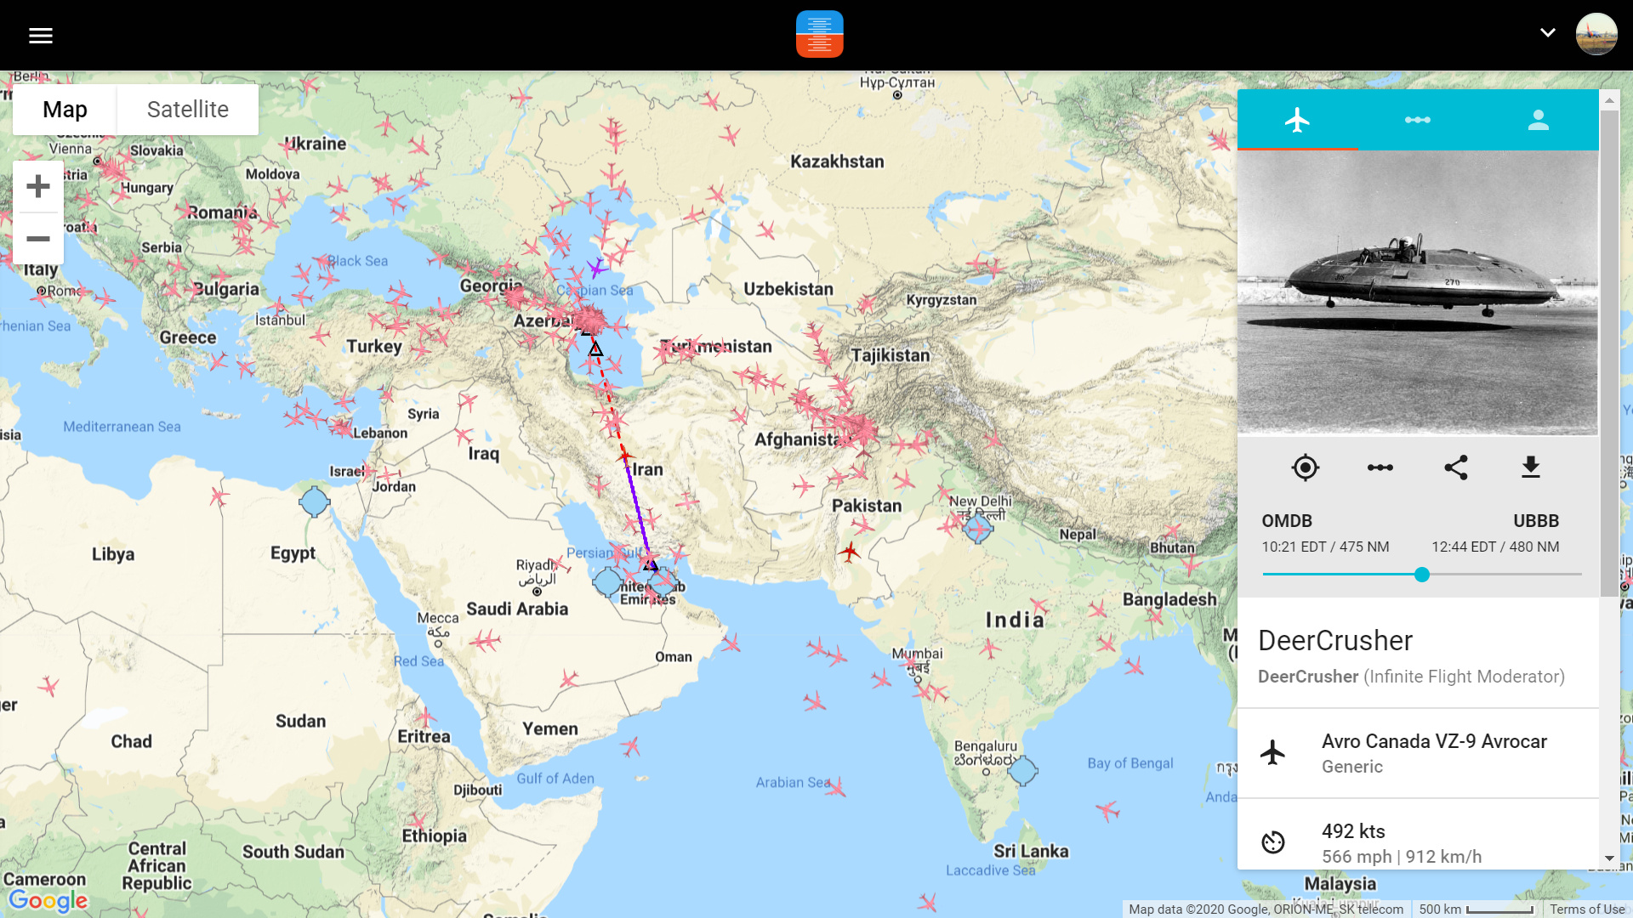Open the user profile avatar

pyautogui.click(x=1596, y=35)
